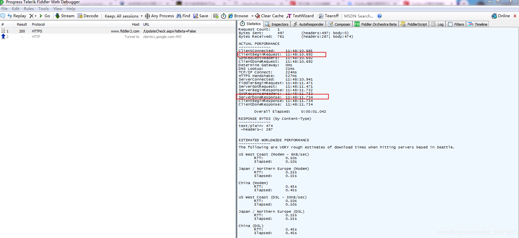Select session 1 www.fiddler2.com row
Viewport: 519px width, 238px height.
click(x=118, y=31)
